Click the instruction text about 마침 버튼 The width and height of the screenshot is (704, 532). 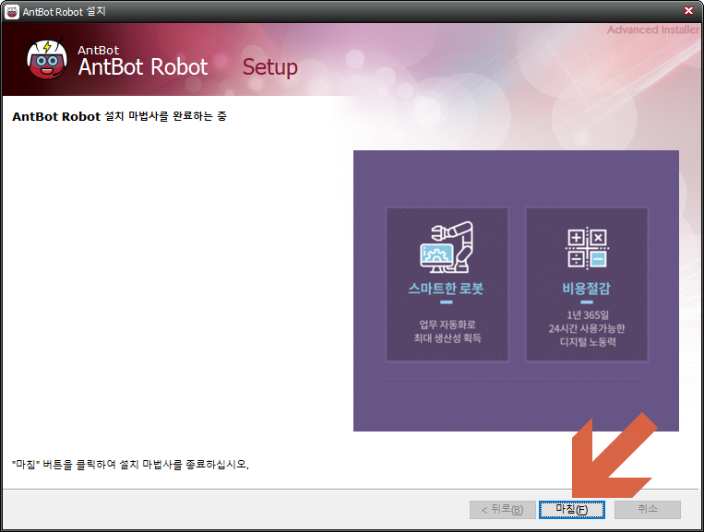(130, 465)
